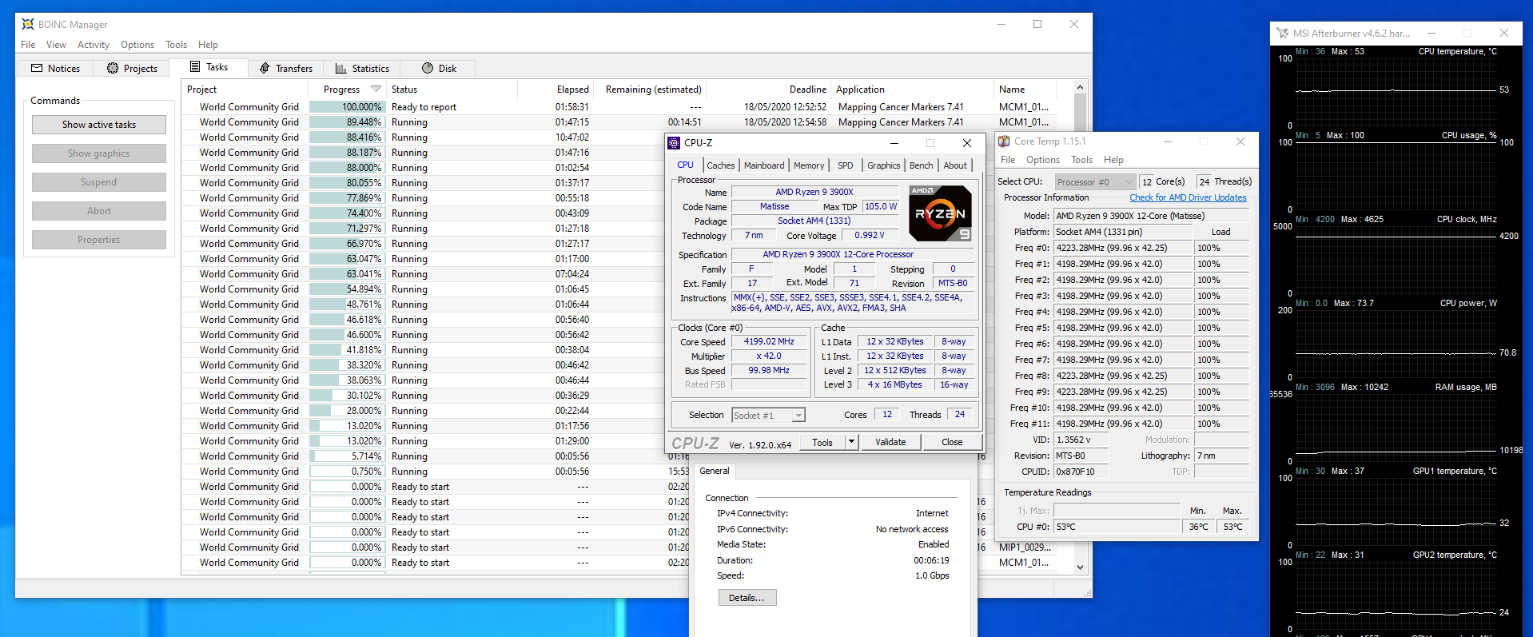Viewport: 1533px width, 637px height.
Task: Click the CPU temperature graph in Afterburner
Action: [x=1396, y=91]
